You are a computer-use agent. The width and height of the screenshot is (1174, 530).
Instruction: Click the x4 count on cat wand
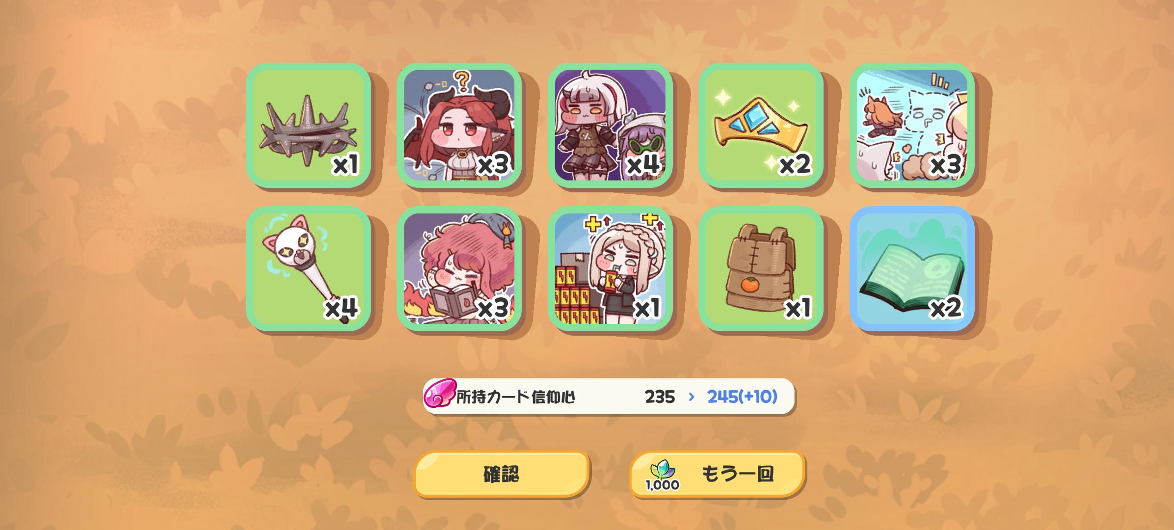(342, 308)
